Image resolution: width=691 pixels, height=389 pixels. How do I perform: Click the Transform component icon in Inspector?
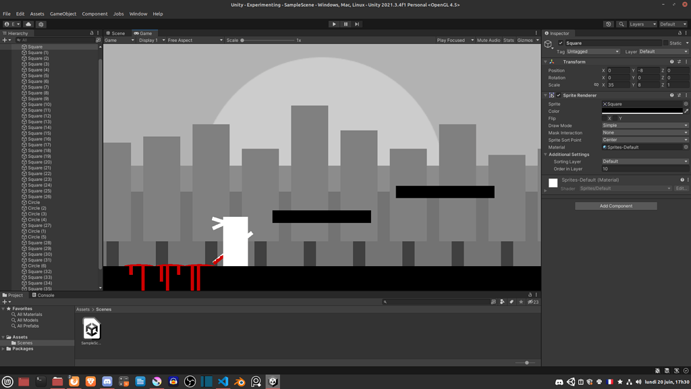[552, 61]
